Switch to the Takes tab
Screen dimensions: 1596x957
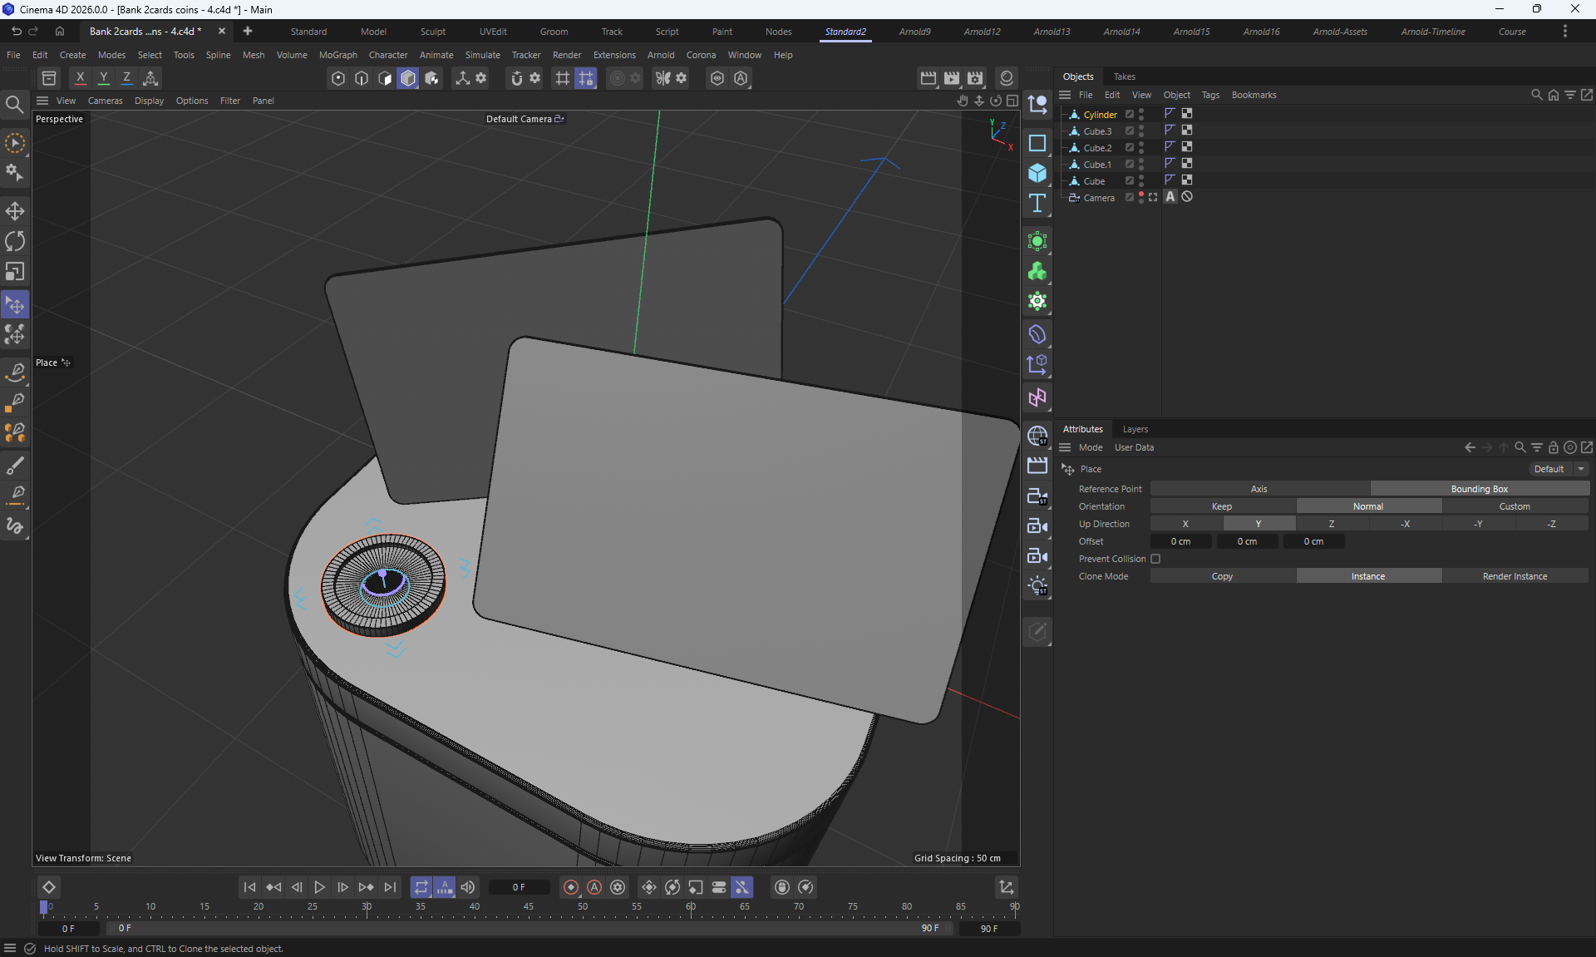[1124, 76]
